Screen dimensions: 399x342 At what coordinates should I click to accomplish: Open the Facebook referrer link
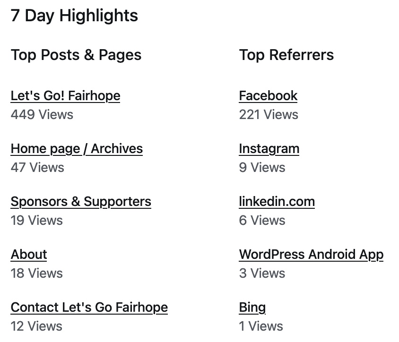click(x=268, y=96)
